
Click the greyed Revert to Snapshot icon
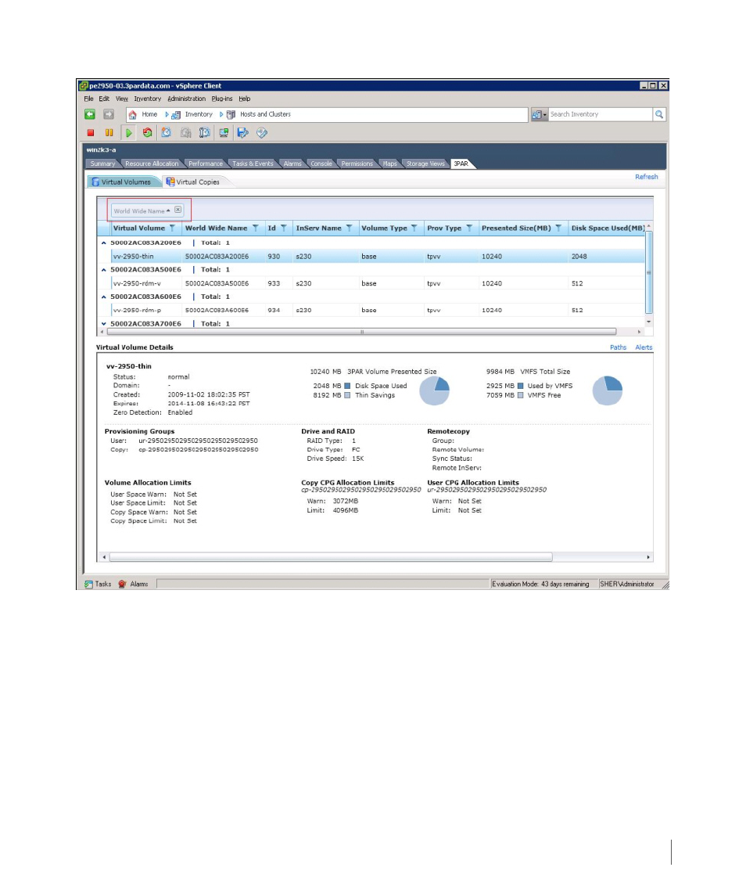point(185,132)
